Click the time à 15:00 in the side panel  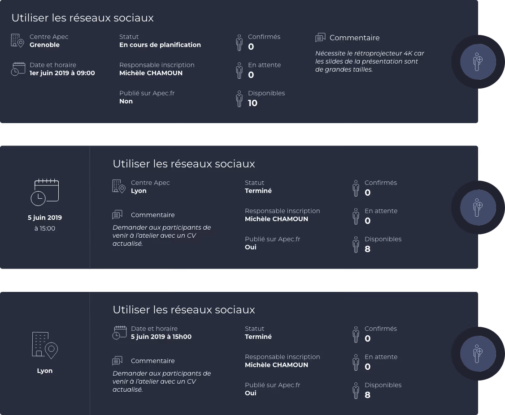click(x=45, y=229)
